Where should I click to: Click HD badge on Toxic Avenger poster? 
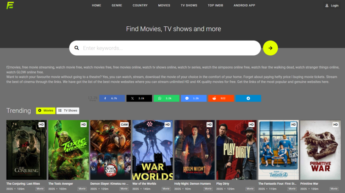pos(84,124)
